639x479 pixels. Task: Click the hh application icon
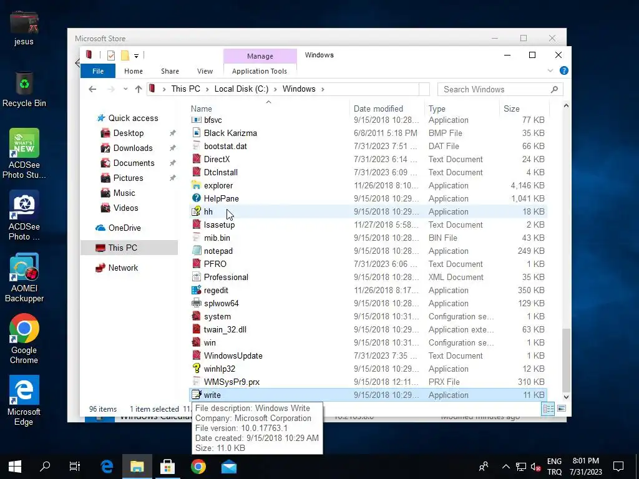tap(197, 211)
